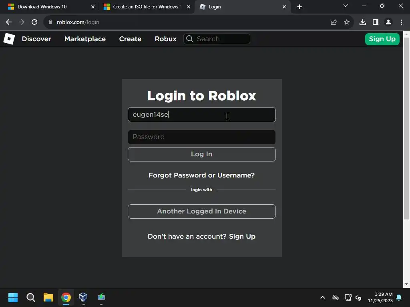410x307 pixels.
Task: Click the Roblox logo icon
Action: click(9, 39)
